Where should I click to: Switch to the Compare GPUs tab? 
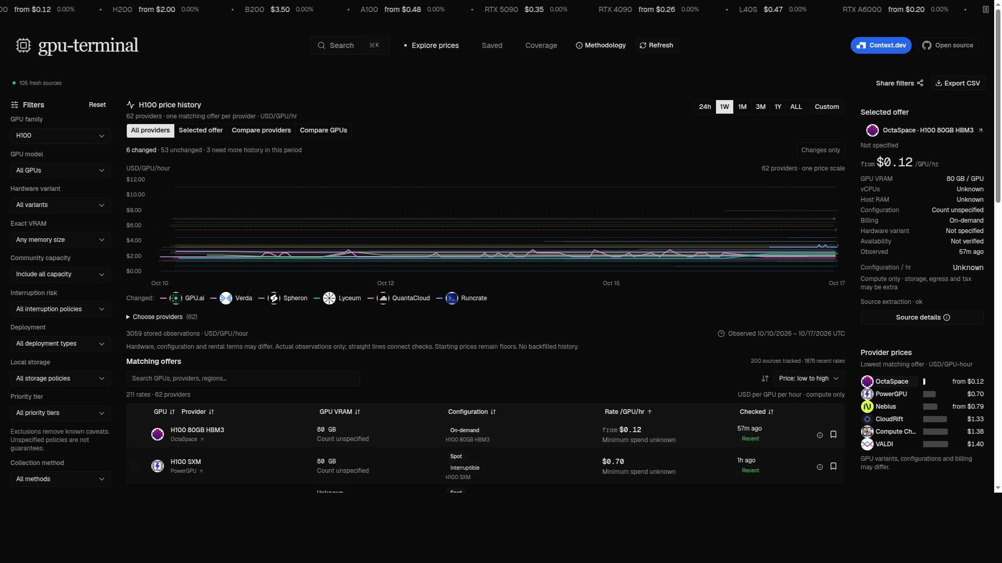pos(323,130)
